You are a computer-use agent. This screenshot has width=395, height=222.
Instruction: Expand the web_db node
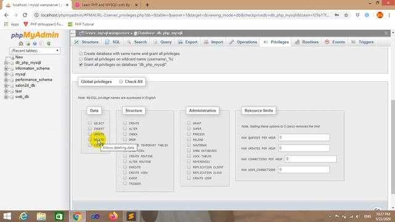pyautogui.click(x=6, y=97)
